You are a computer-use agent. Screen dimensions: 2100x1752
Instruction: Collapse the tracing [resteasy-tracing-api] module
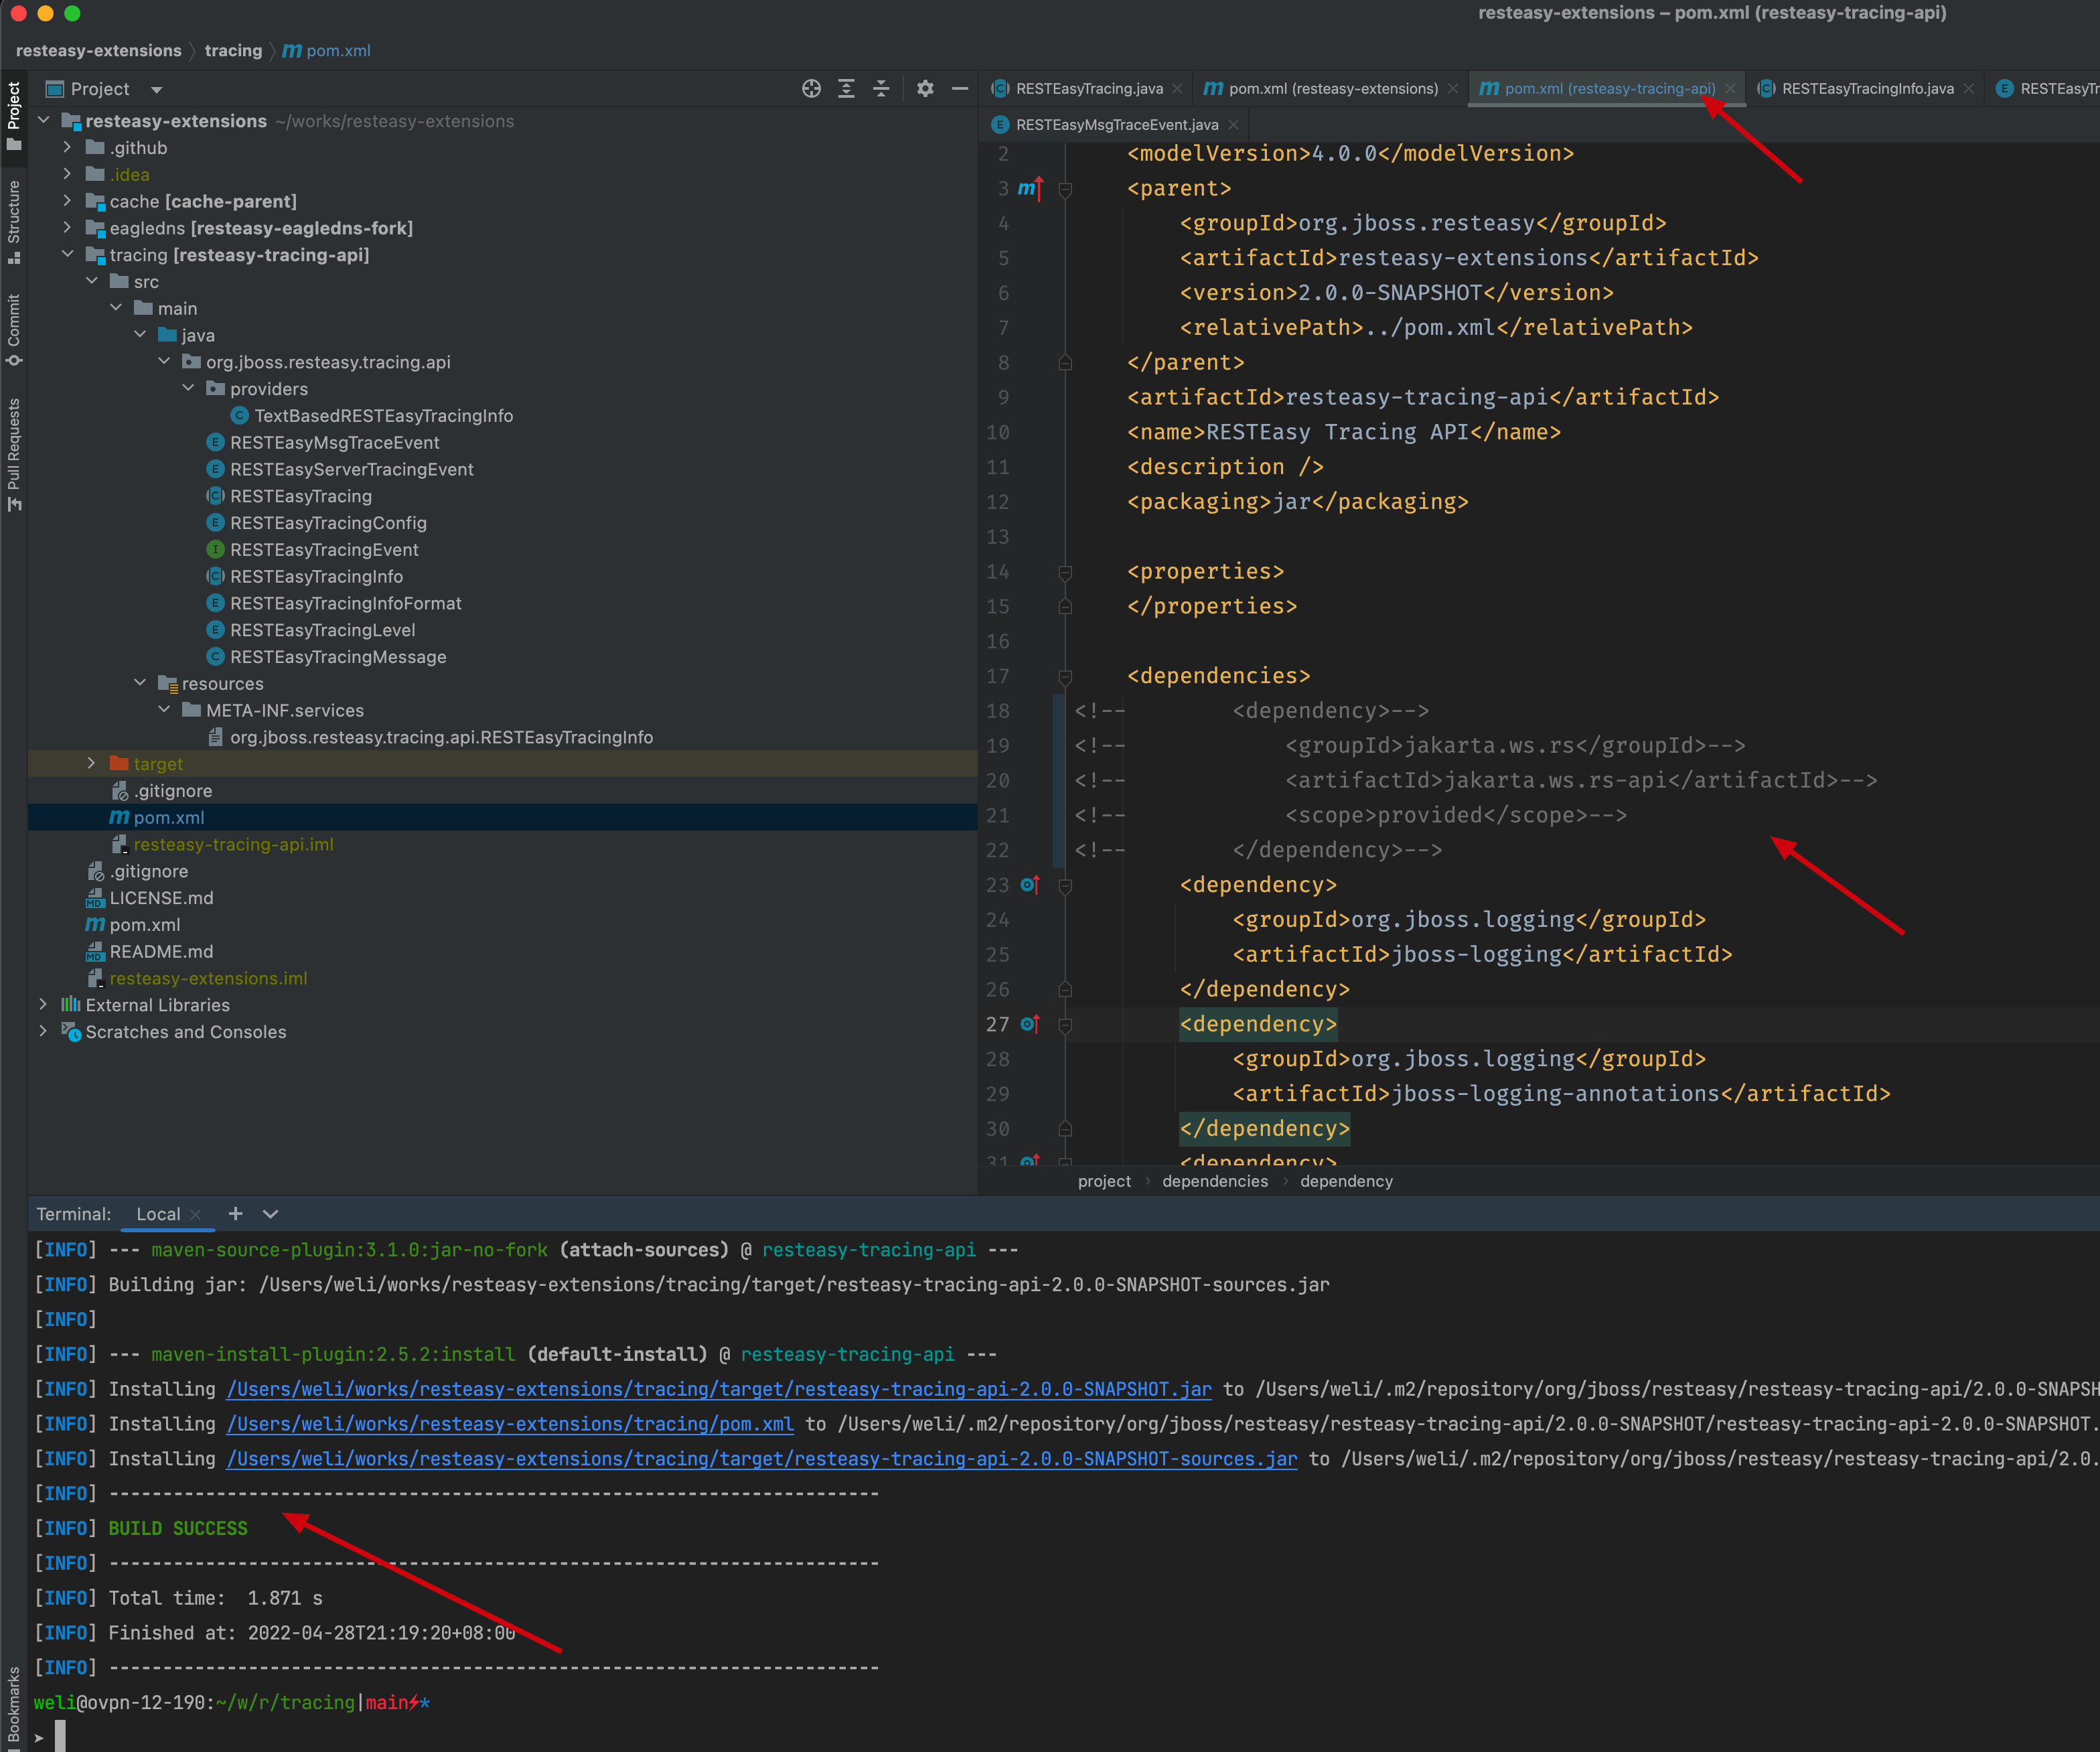pos(67,255)
